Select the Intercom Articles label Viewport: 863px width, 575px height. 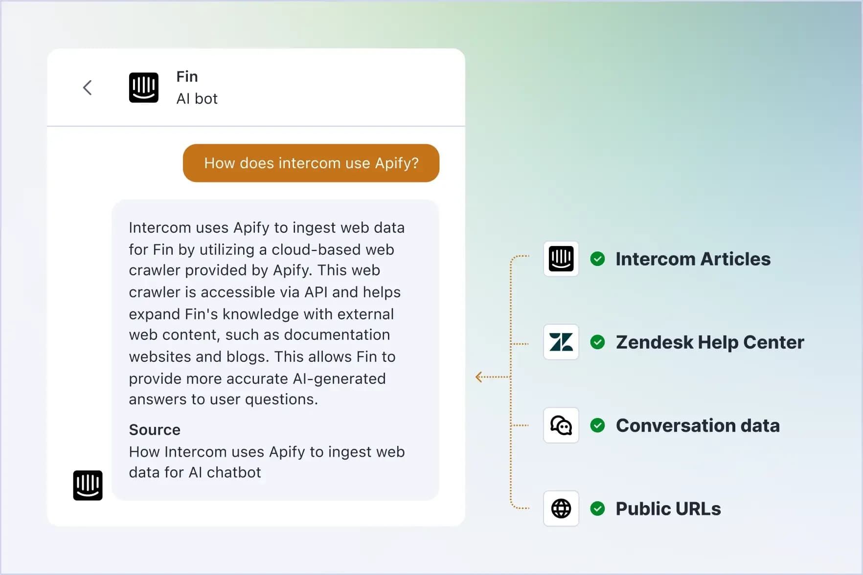pyautogui.click(x=693, y=259)
